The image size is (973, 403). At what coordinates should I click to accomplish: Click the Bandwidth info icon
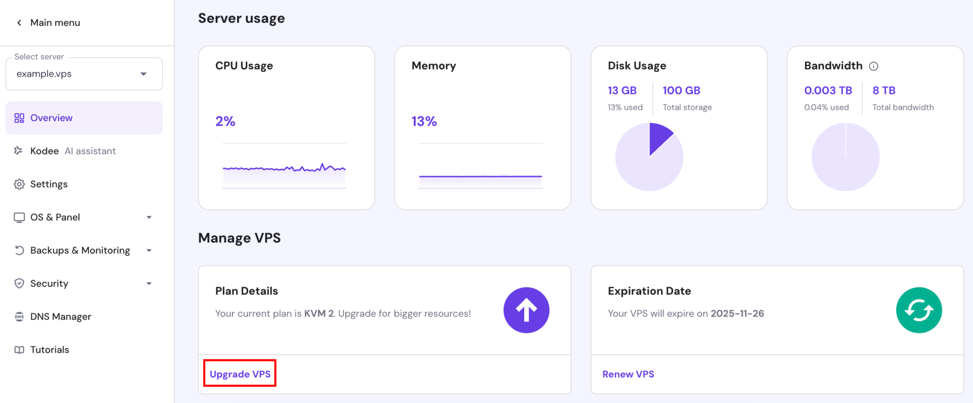coord(873,66)
